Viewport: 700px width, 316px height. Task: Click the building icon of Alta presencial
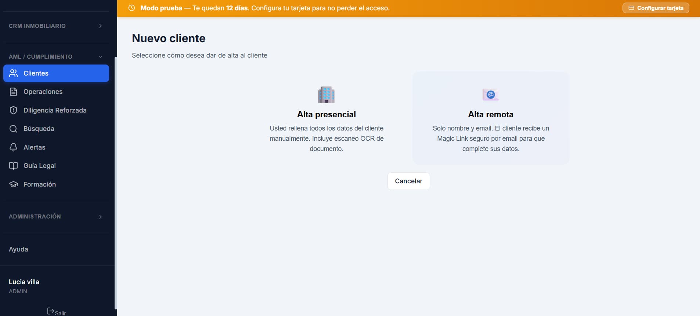pyautogui.click(x=326, y=95)
